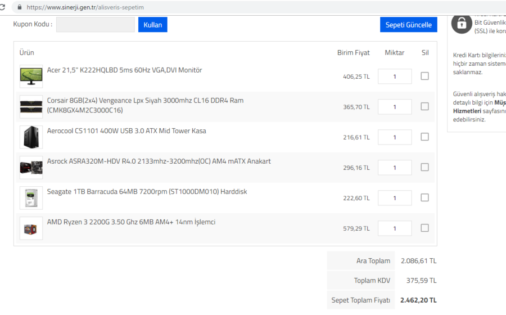The height and width of the screenshot is (315, 506).
Task: Click the Toplam KDV label
Action: [x=372, y=281]
